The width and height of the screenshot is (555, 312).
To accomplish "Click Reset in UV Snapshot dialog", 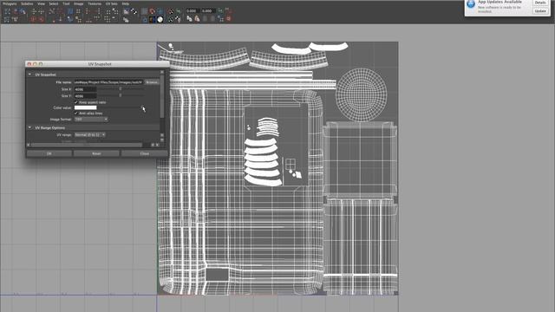I will (96, 153).
